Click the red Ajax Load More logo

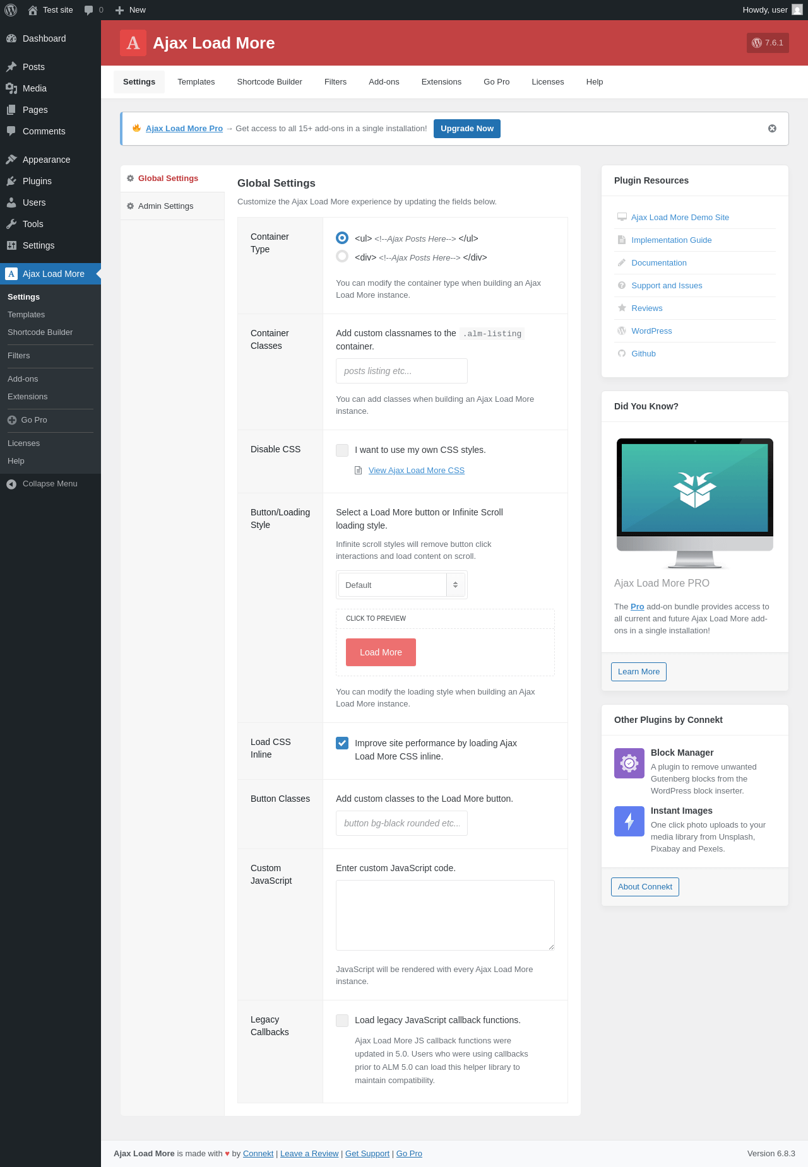coord(133,43)
